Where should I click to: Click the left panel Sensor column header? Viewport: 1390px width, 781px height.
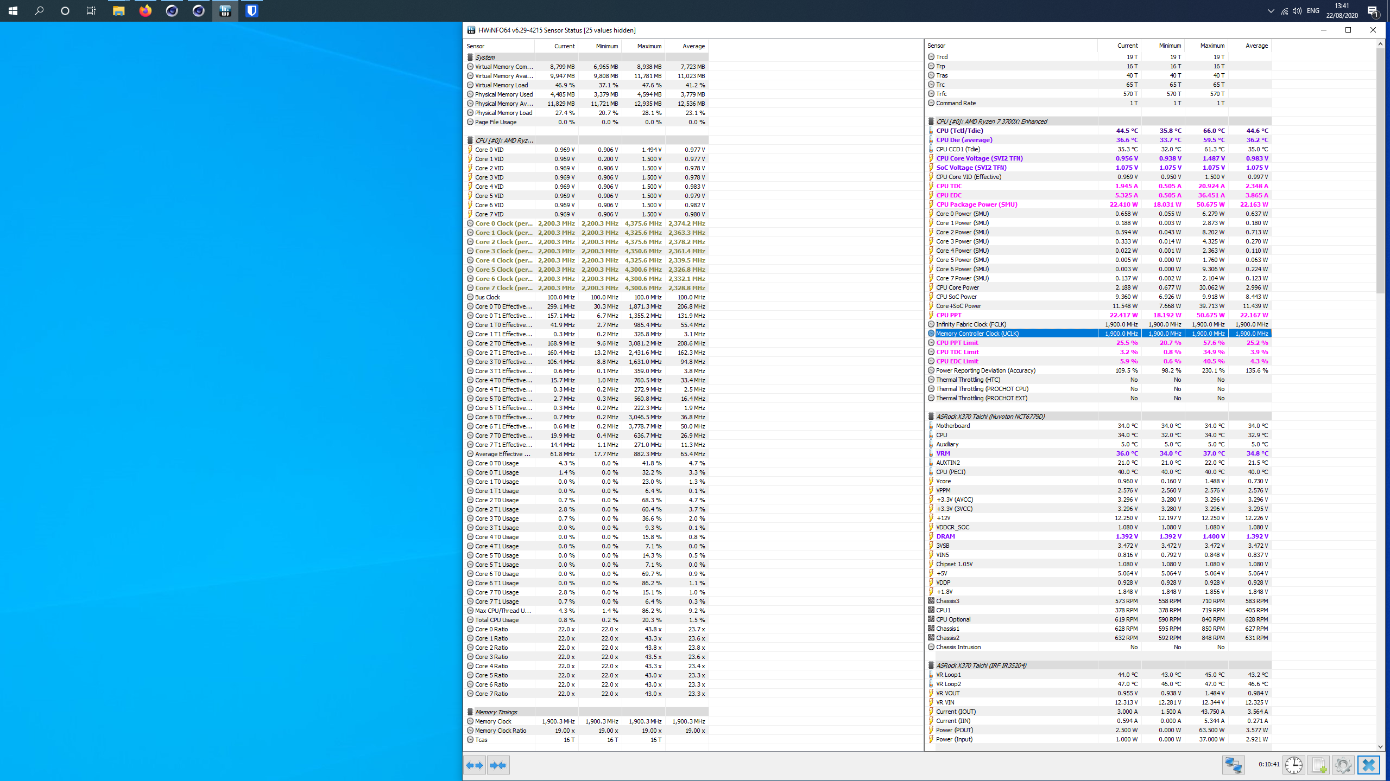point(476,46)
